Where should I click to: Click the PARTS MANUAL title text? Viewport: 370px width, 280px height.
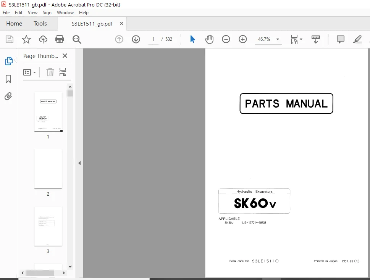[x=286, y=104]
